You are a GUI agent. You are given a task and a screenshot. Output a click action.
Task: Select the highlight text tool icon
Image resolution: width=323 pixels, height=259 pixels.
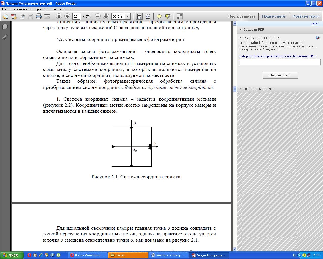coord(168,16)
